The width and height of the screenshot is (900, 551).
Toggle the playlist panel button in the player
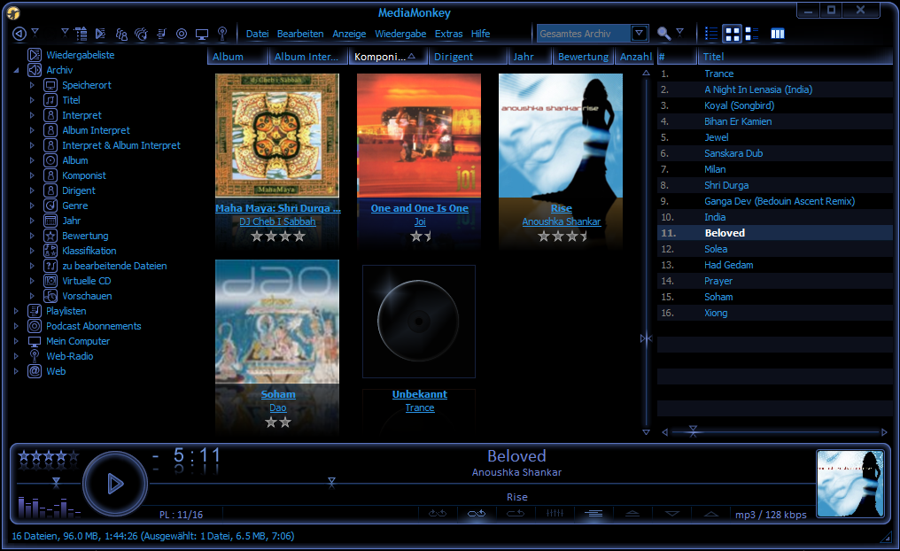[x=594, y=514]
